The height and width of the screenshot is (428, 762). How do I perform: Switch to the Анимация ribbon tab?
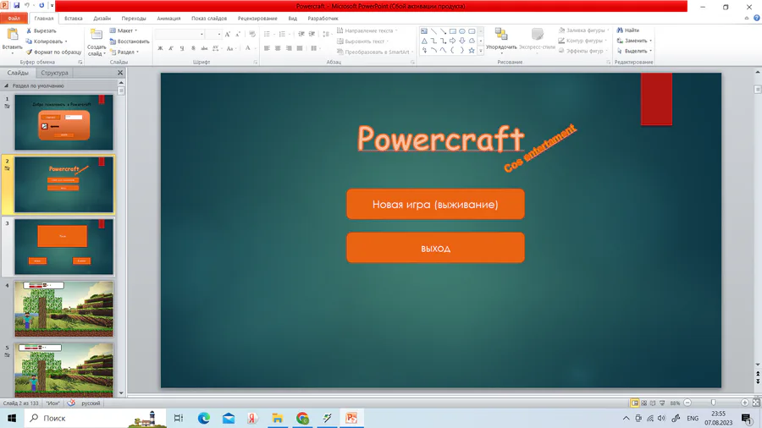168,19
